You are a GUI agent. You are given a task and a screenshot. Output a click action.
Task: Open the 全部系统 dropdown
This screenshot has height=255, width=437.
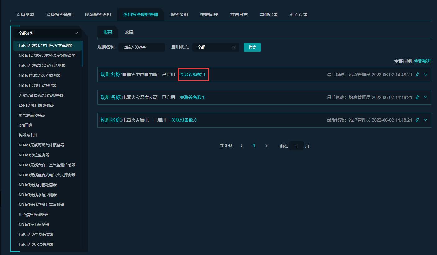pyautogui.click(x=48, y=33)
